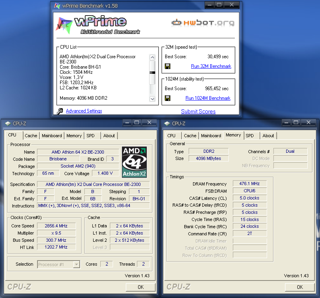Image resolution: width=320 pixels, height=298 pixels.
Task: Select Memory tab in right CPU-Z window
Action: click(233, 135)
